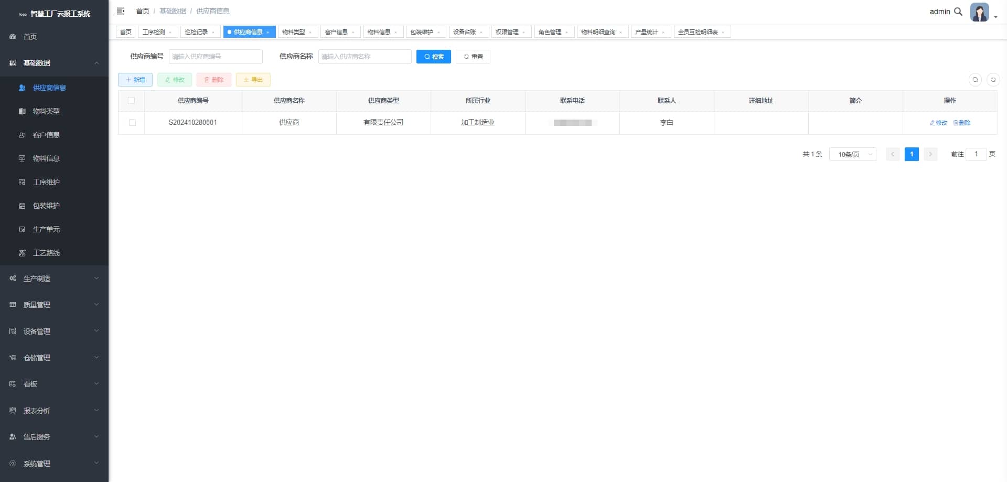Click the 物料信息 sidebar icon
This screenshot has height=482, width=1007.
point(22,158)
